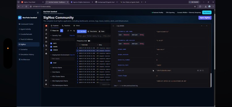The height and width of the screenshot is (107, 232).
Task: Collapse the Severity Text filter section
Action: pyautogui.click(x=51, y=35)
